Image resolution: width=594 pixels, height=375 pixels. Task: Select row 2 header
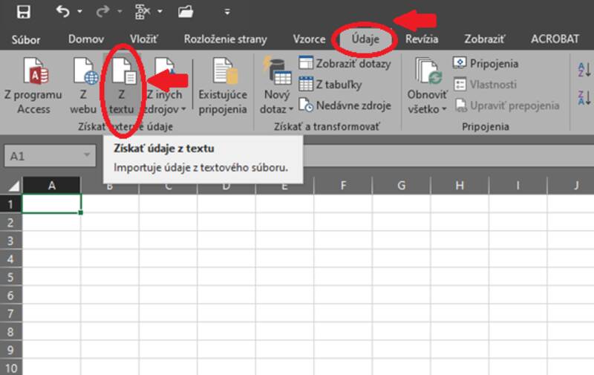click(10, 222)
